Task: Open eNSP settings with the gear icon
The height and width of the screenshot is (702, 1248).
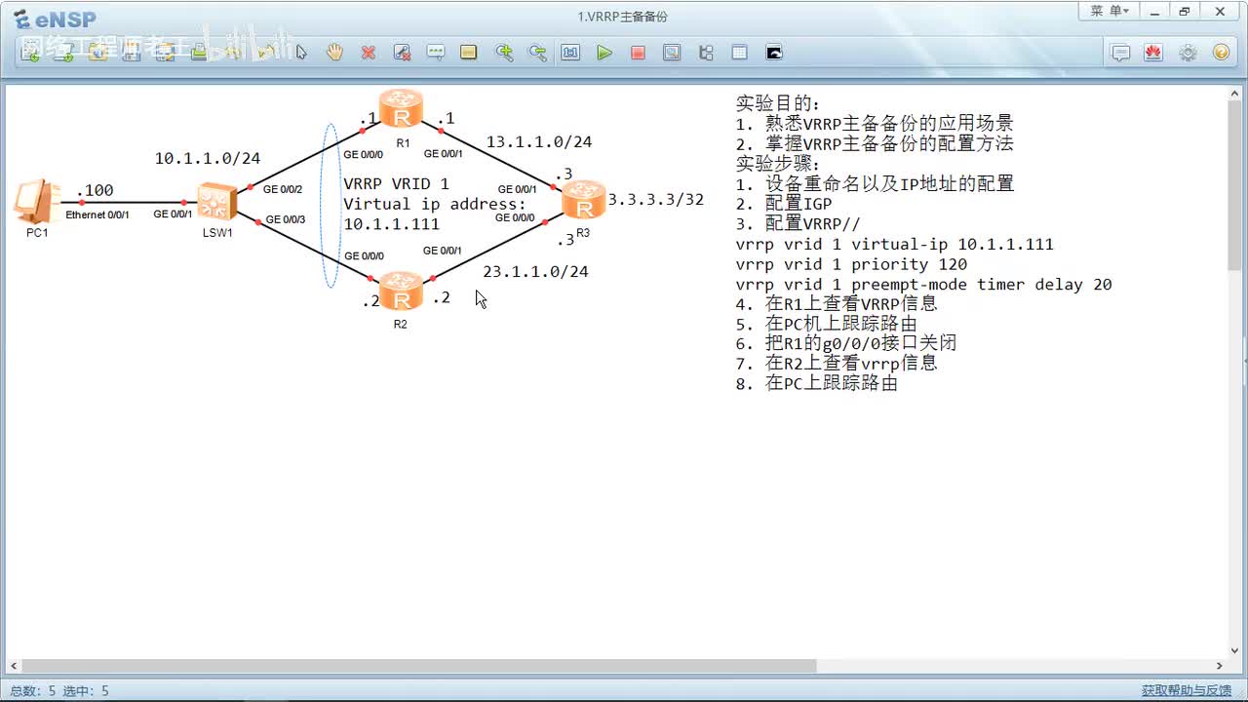Action: tap(1188, 53)
